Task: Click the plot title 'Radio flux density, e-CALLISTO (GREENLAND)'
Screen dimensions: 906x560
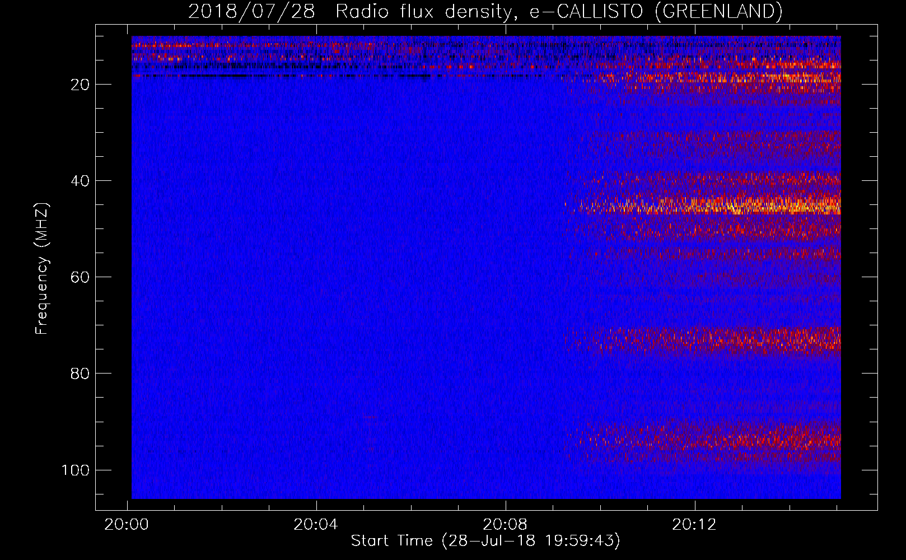Action: [559, 11]
